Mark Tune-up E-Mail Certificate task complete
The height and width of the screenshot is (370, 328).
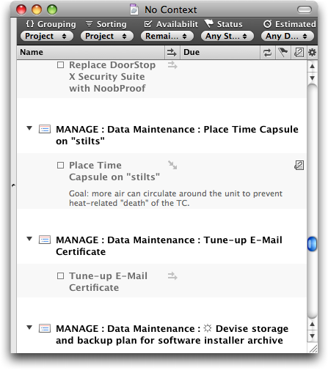point(60,276)
